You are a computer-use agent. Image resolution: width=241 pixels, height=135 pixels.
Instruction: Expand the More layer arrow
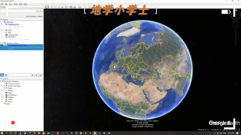click(2, 102)
